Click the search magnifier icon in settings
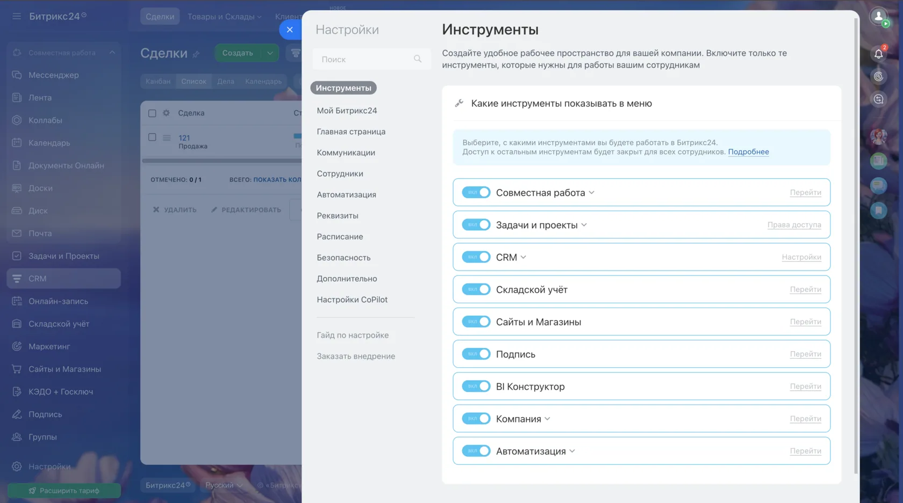 coord(418,59)
